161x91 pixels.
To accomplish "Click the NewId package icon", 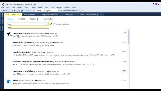I will [x=9, y=81].
